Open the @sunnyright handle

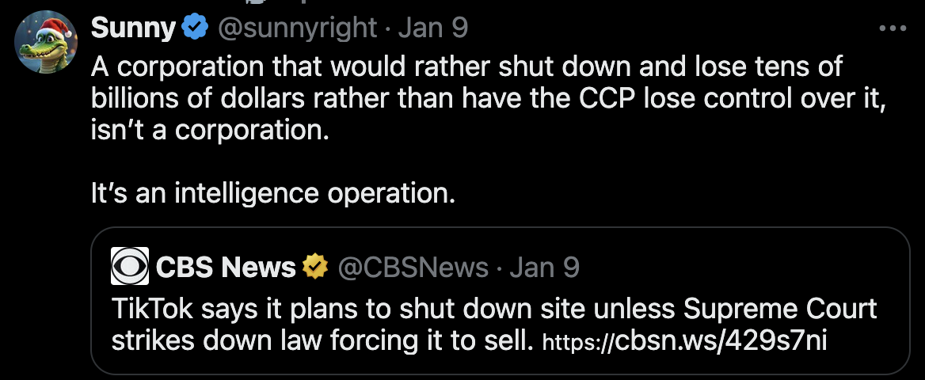click(x=297, y=29)
